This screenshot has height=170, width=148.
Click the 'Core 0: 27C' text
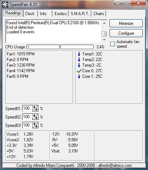[x=92, y=71]
